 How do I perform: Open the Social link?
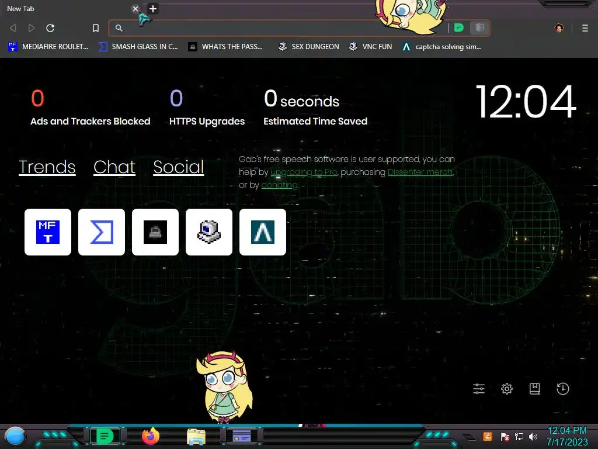(x=179, y=167)
